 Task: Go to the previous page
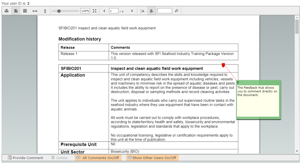[x=104, y=11]
